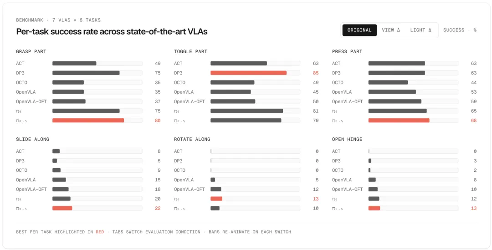Select the ORIGINAL tab
Image resolution: width=492 pixels, height=250 pixels.
(359, 30)
